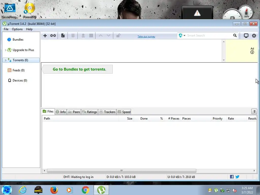Collapse the detail pane with double-chevron button
Screen dimensions: 260x195
tap(254, 111)
